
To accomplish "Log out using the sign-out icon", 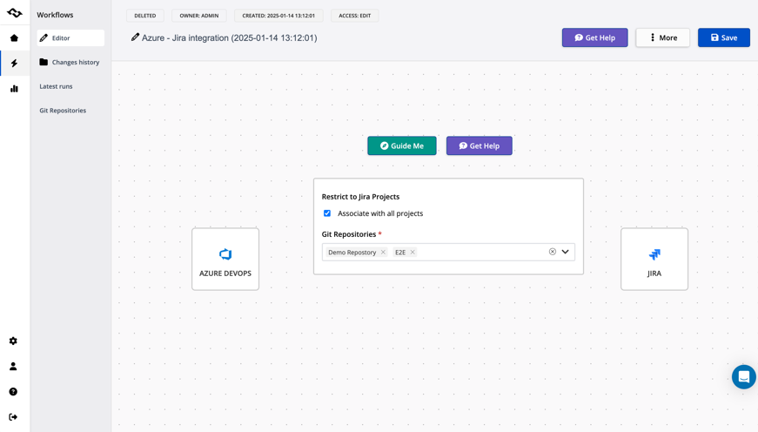I will pyautogui.click(x=13, y=417).
